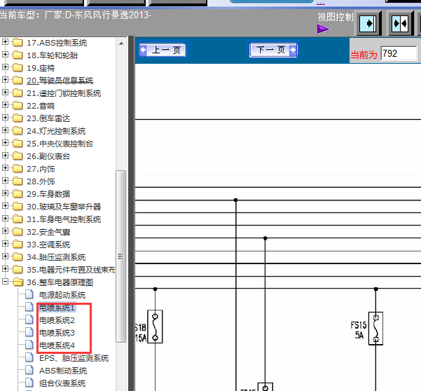
Task: Open the 电喷系统2 document
Action: [57, 320]
